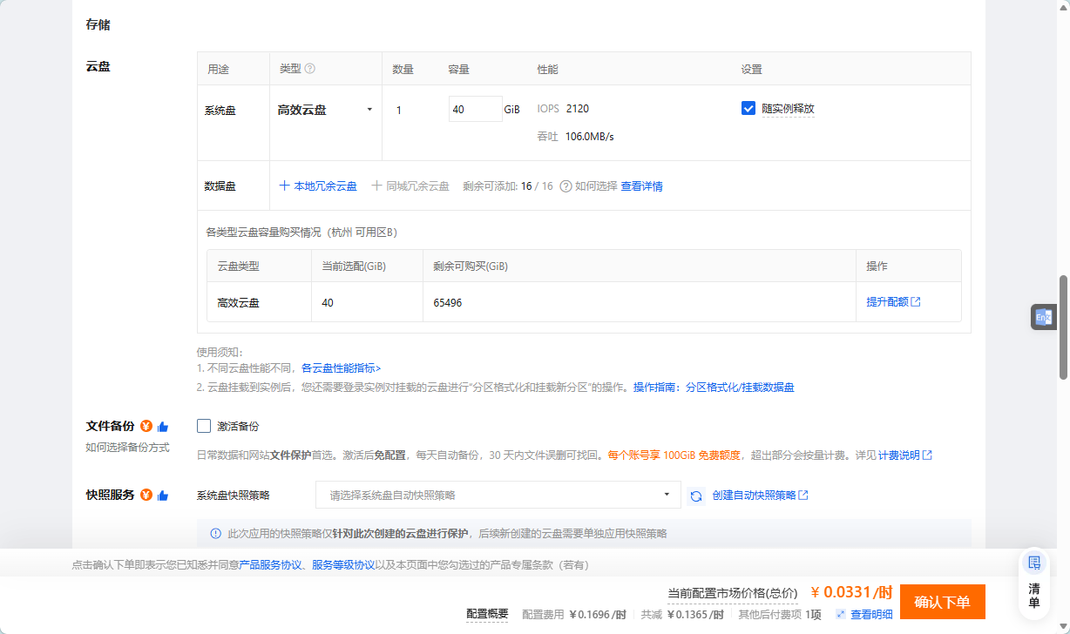
Task: Open 操作指南：分区格式化/挂载数据盘 link
Action: [x=714, y=388]
